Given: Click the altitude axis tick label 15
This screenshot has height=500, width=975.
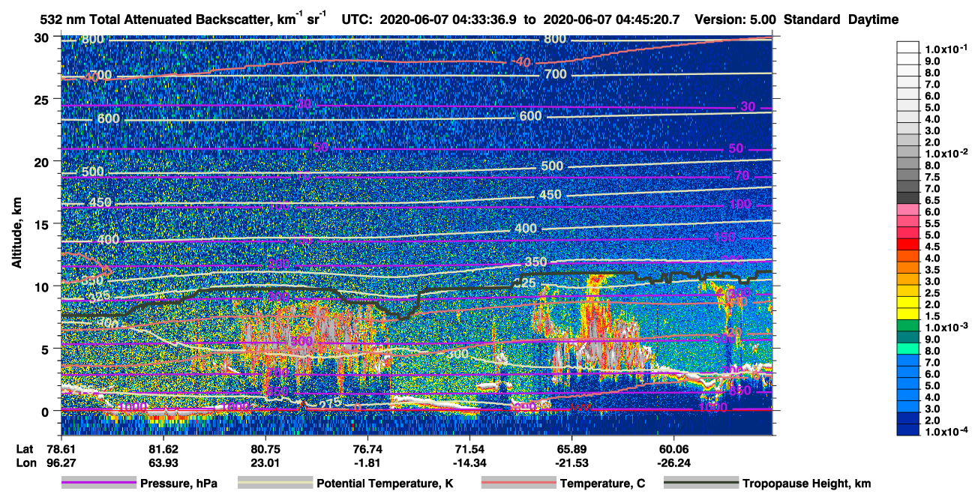Looking at the screenshot, I should pos(43,224).
